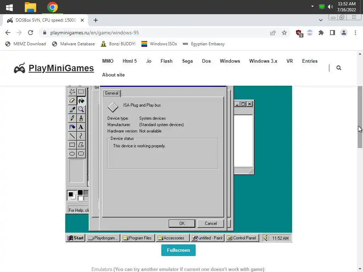Open Chrome extensions puzzle icon
Viewport: 363px width, 272px height.
pos(321,33)
